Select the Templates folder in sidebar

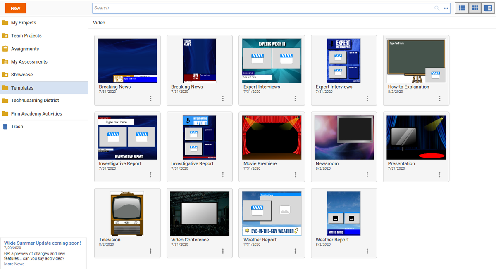[x=44, y=88]
